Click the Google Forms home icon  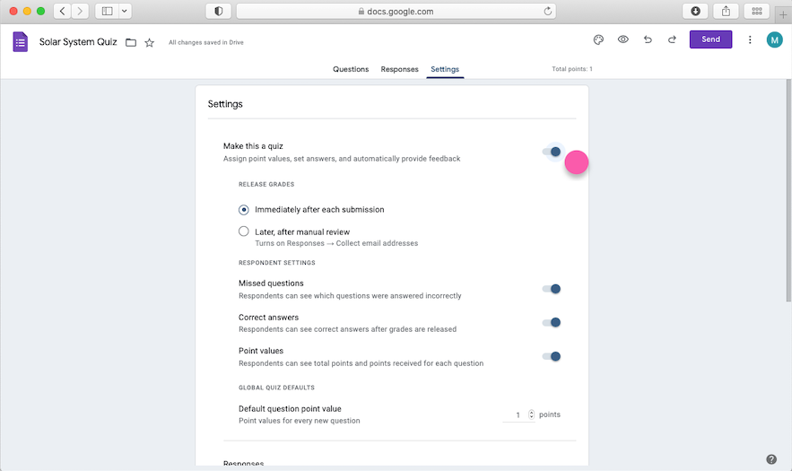coord(20,41)
